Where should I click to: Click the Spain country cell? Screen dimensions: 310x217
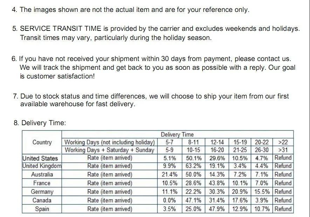coord(42,209)
